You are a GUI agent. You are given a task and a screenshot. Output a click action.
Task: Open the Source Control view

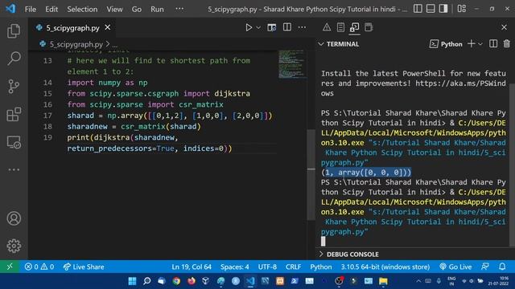[14, 87]
